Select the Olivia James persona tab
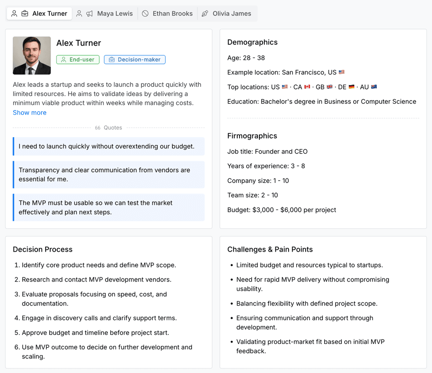 click(232, 14)
